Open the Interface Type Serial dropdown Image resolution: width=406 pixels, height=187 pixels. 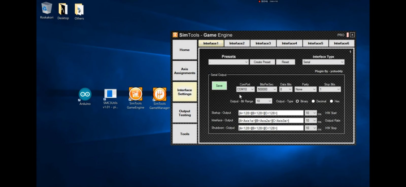(323, 62)
